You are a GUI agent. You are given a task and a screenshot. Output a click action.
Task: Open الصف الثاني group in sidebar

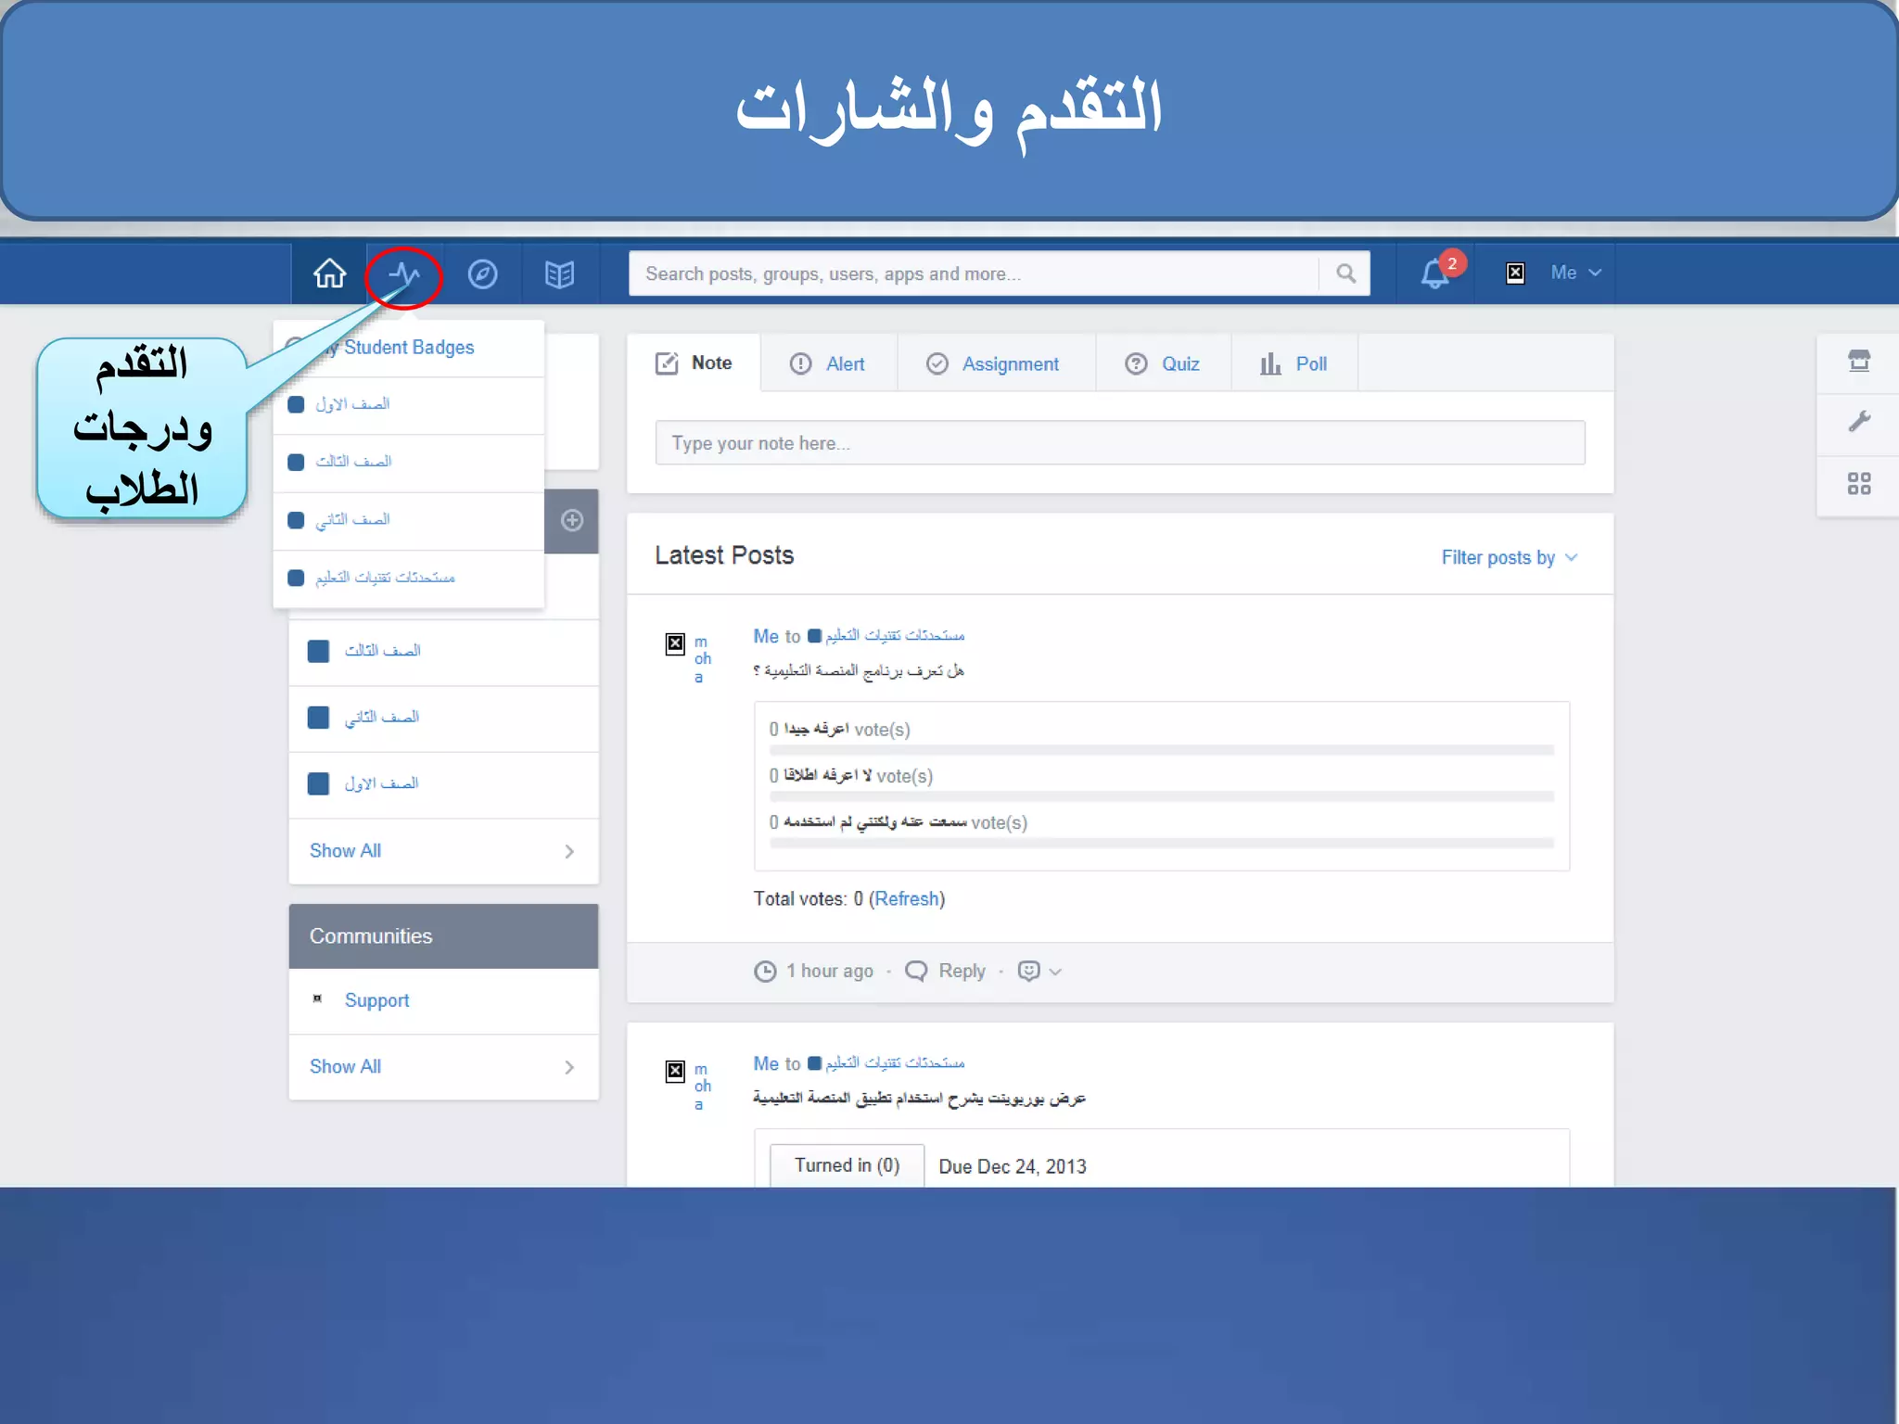click(443, 718)
